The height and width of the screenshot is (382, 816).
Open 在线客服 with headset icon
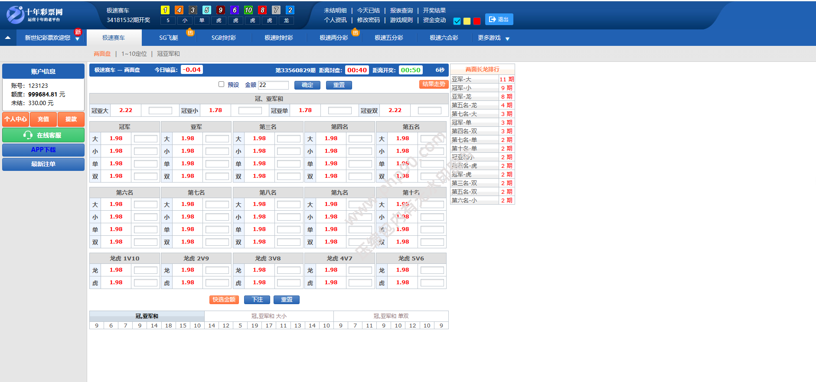tap(43, 135)
